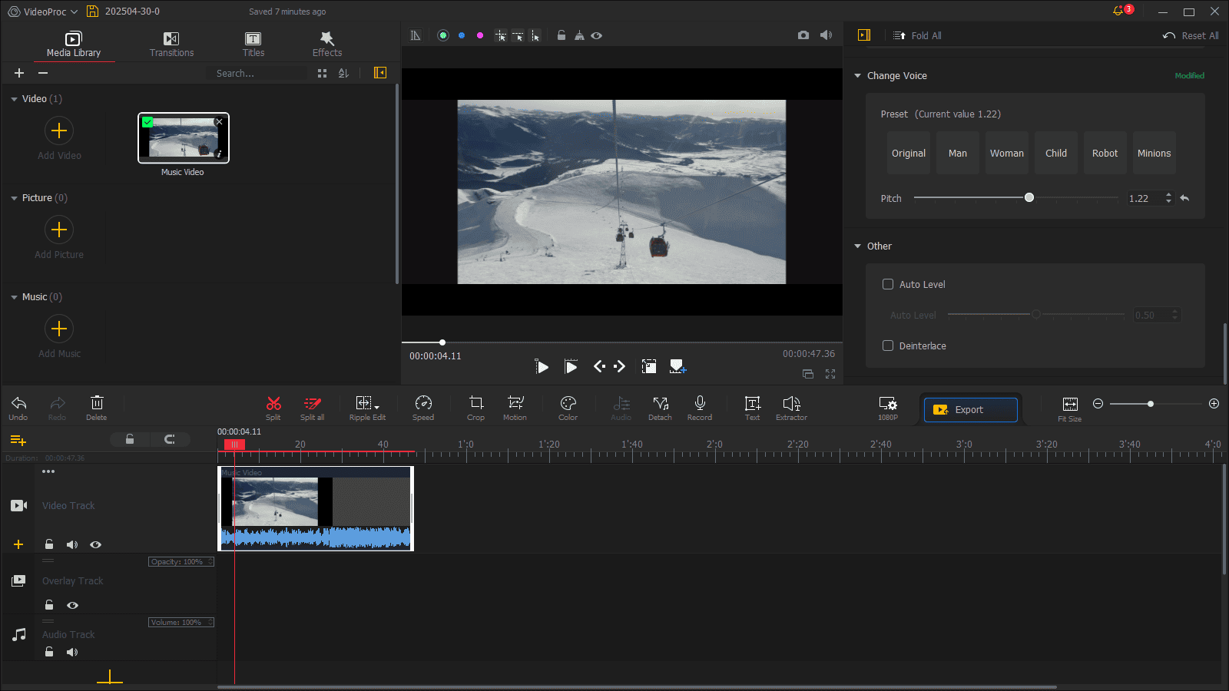Toggle Video Track visibility eye
The height and width of the screenshot is (691, 1229).
pyautogui.click(x=95, y=544)
